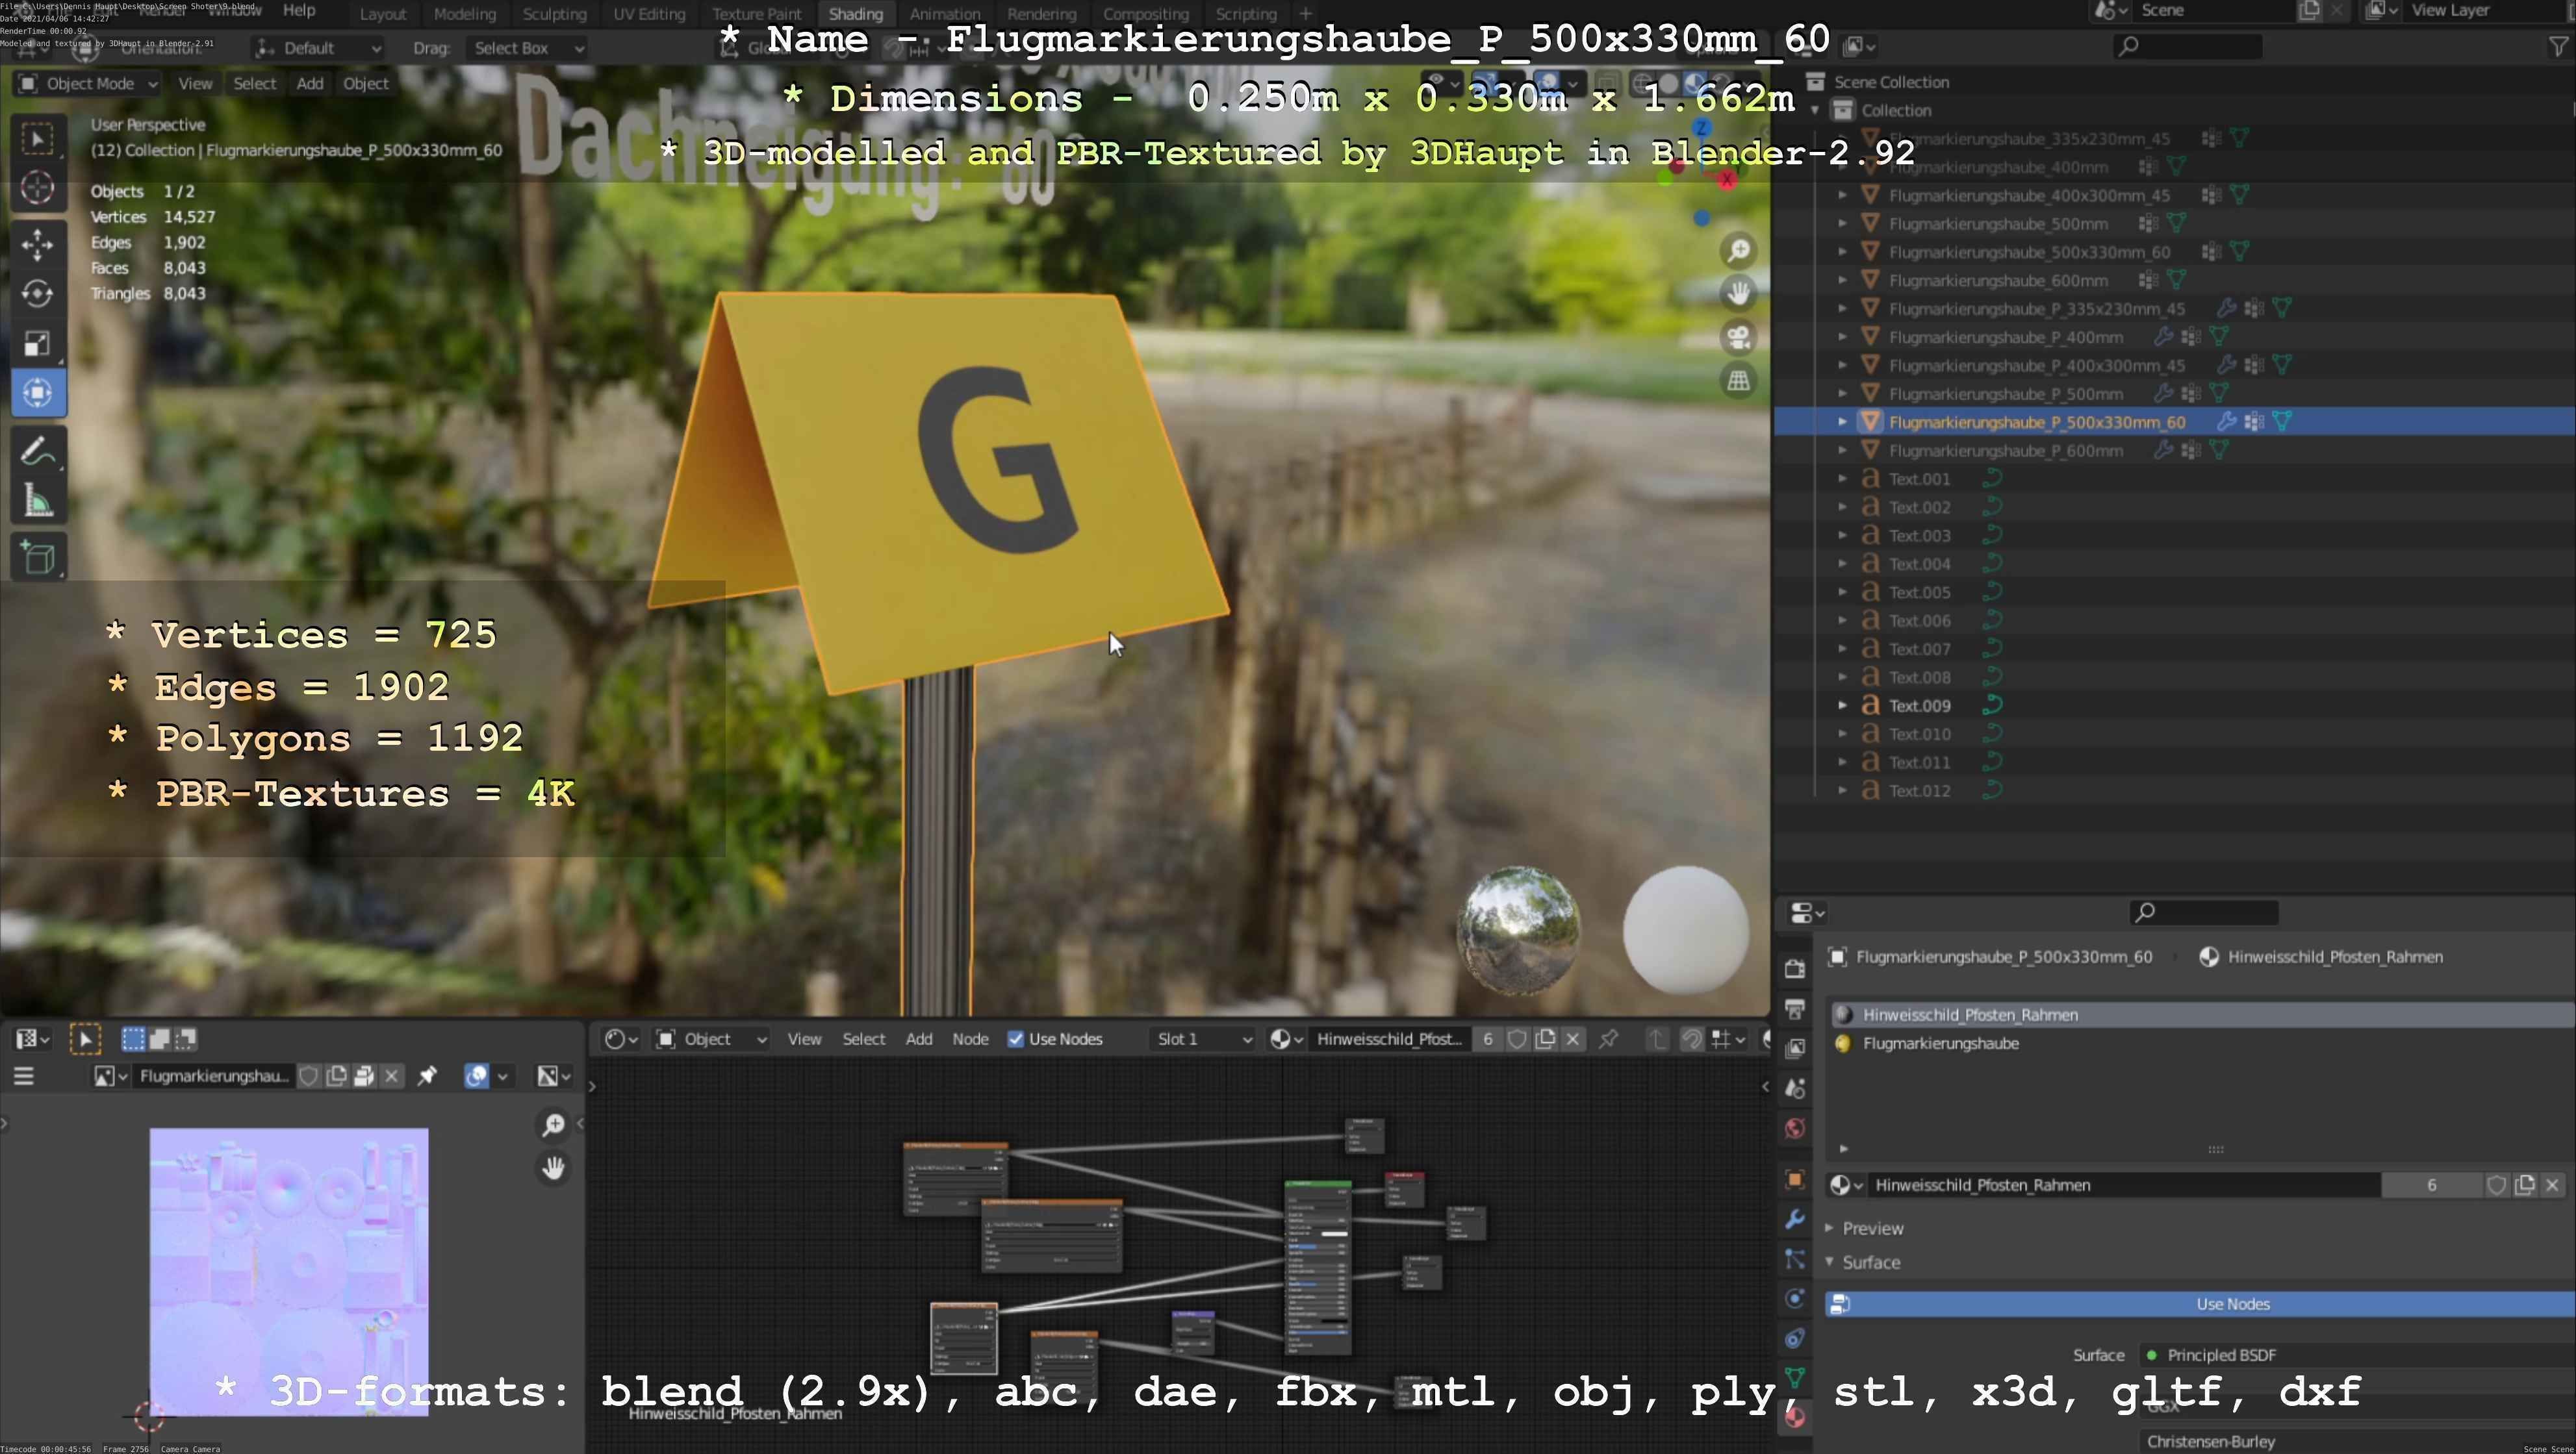Select the Move tool in viewport toolbar

37,244
